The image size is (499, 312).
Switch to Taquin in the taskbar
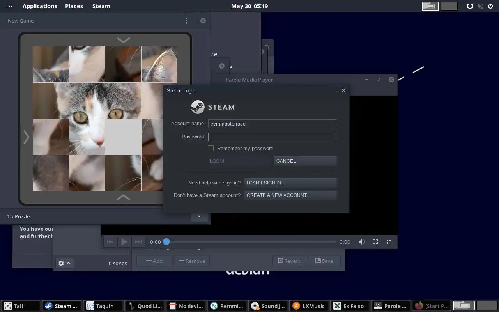pyautogui.click(x=103, y=306)
